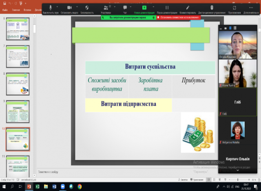This screenshot has width=261, height=191.
Task: Select slide 9 thumbnail
Action: tap(18, 111)
